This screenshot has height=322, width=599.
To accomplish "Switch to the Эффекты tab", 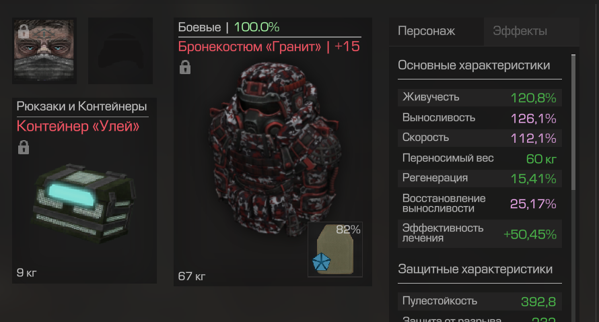I will pyautogui.click(x=520, y=30).
